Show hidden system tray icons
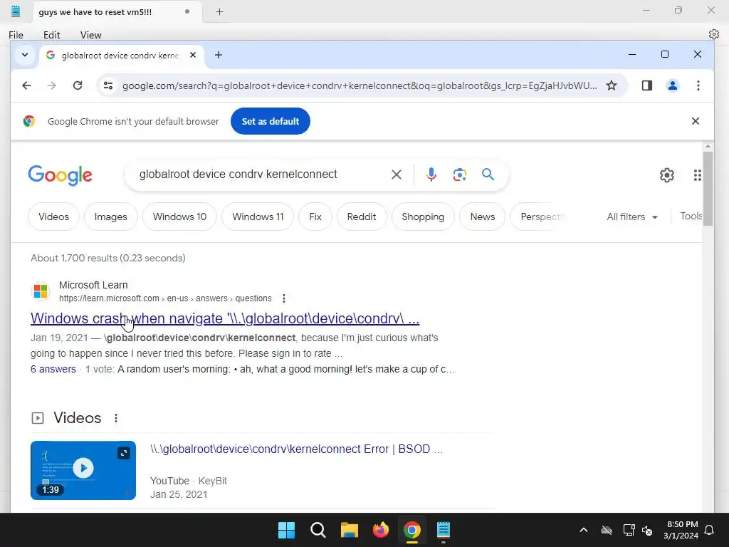The height and width of the screenshot is (547, 729). click(584, 530)
